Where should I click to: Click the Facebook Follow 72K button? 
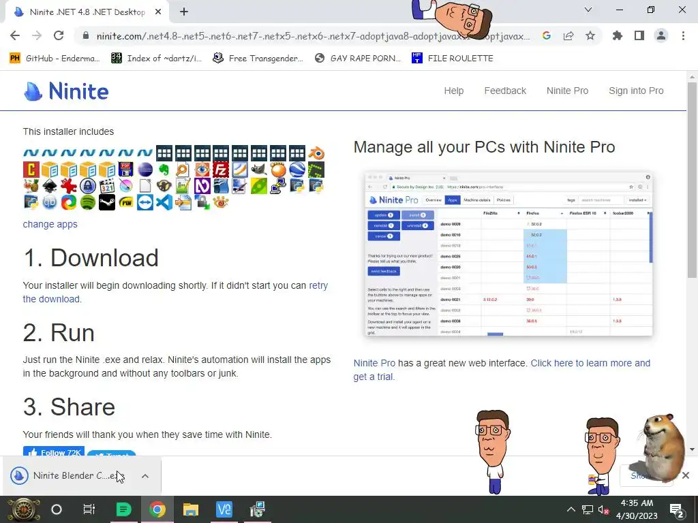(53, 451)
